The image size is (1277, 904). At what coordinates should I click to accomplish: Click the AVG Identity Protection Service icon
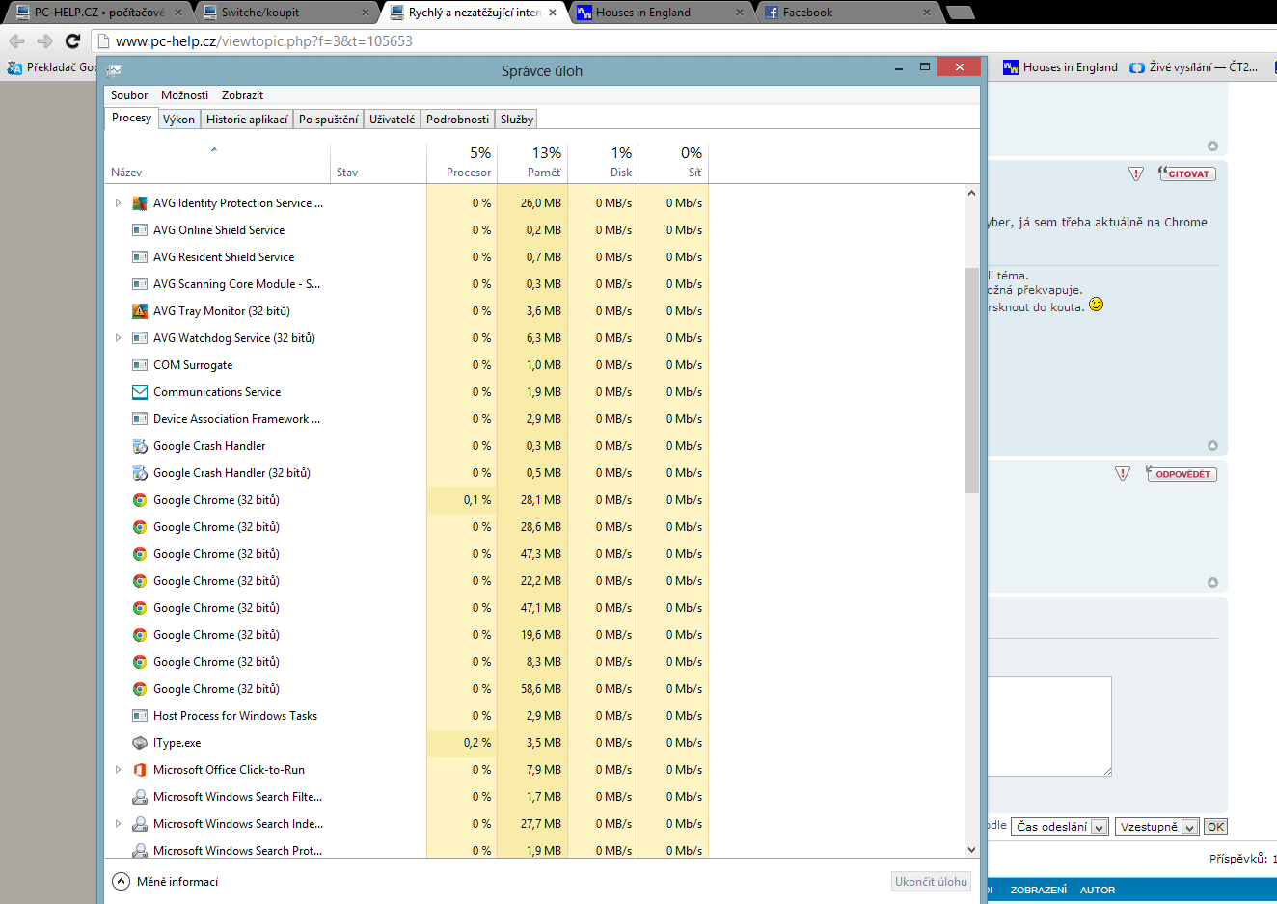tap(140, 203)
